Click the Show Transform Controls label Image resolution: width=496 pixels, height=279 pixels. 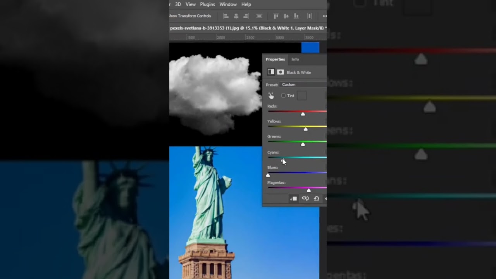coord(190,16)
